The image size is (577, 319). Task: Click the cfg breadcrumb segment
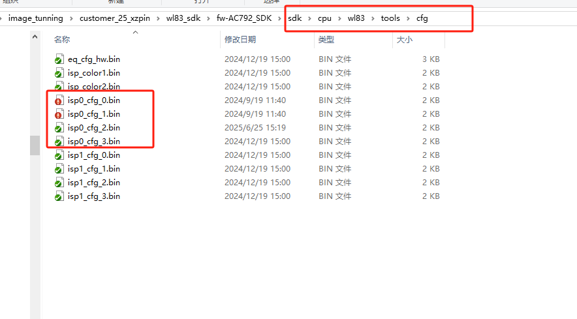coord(422,18)
